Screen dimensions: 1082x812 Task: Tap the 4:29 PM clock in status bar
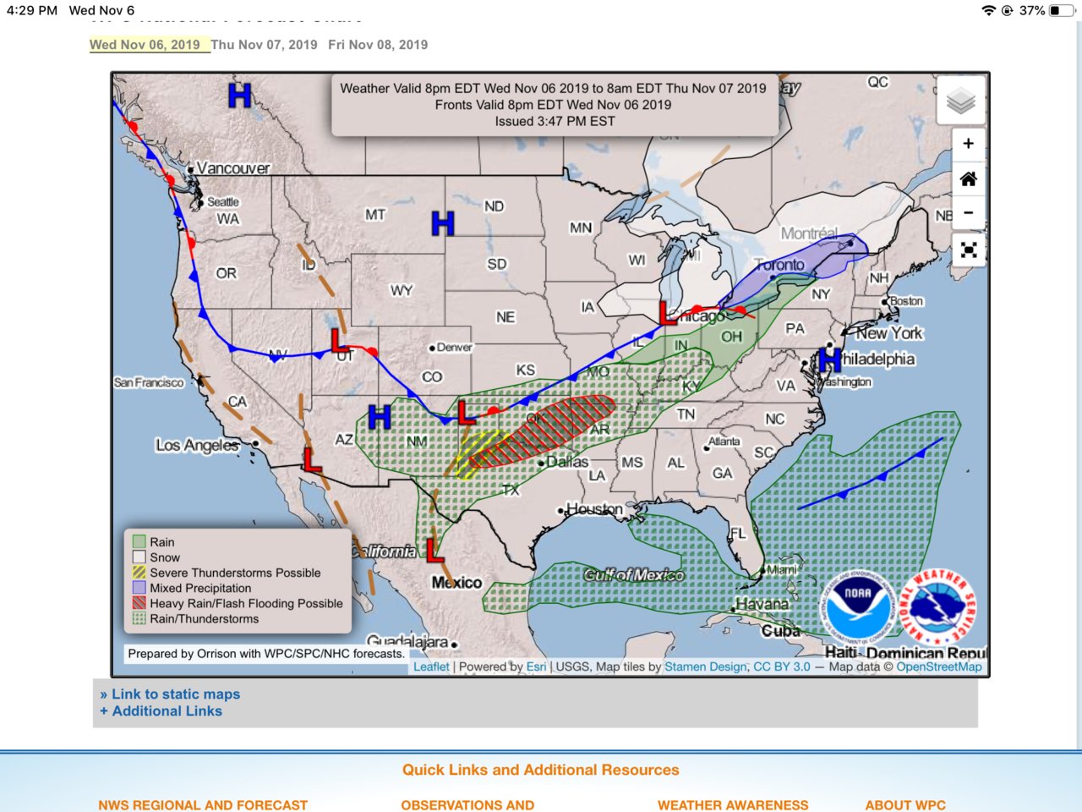pos(32,10)
